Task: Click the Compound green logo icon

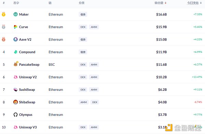Action: pyautogui.click(x=16, y=52)
